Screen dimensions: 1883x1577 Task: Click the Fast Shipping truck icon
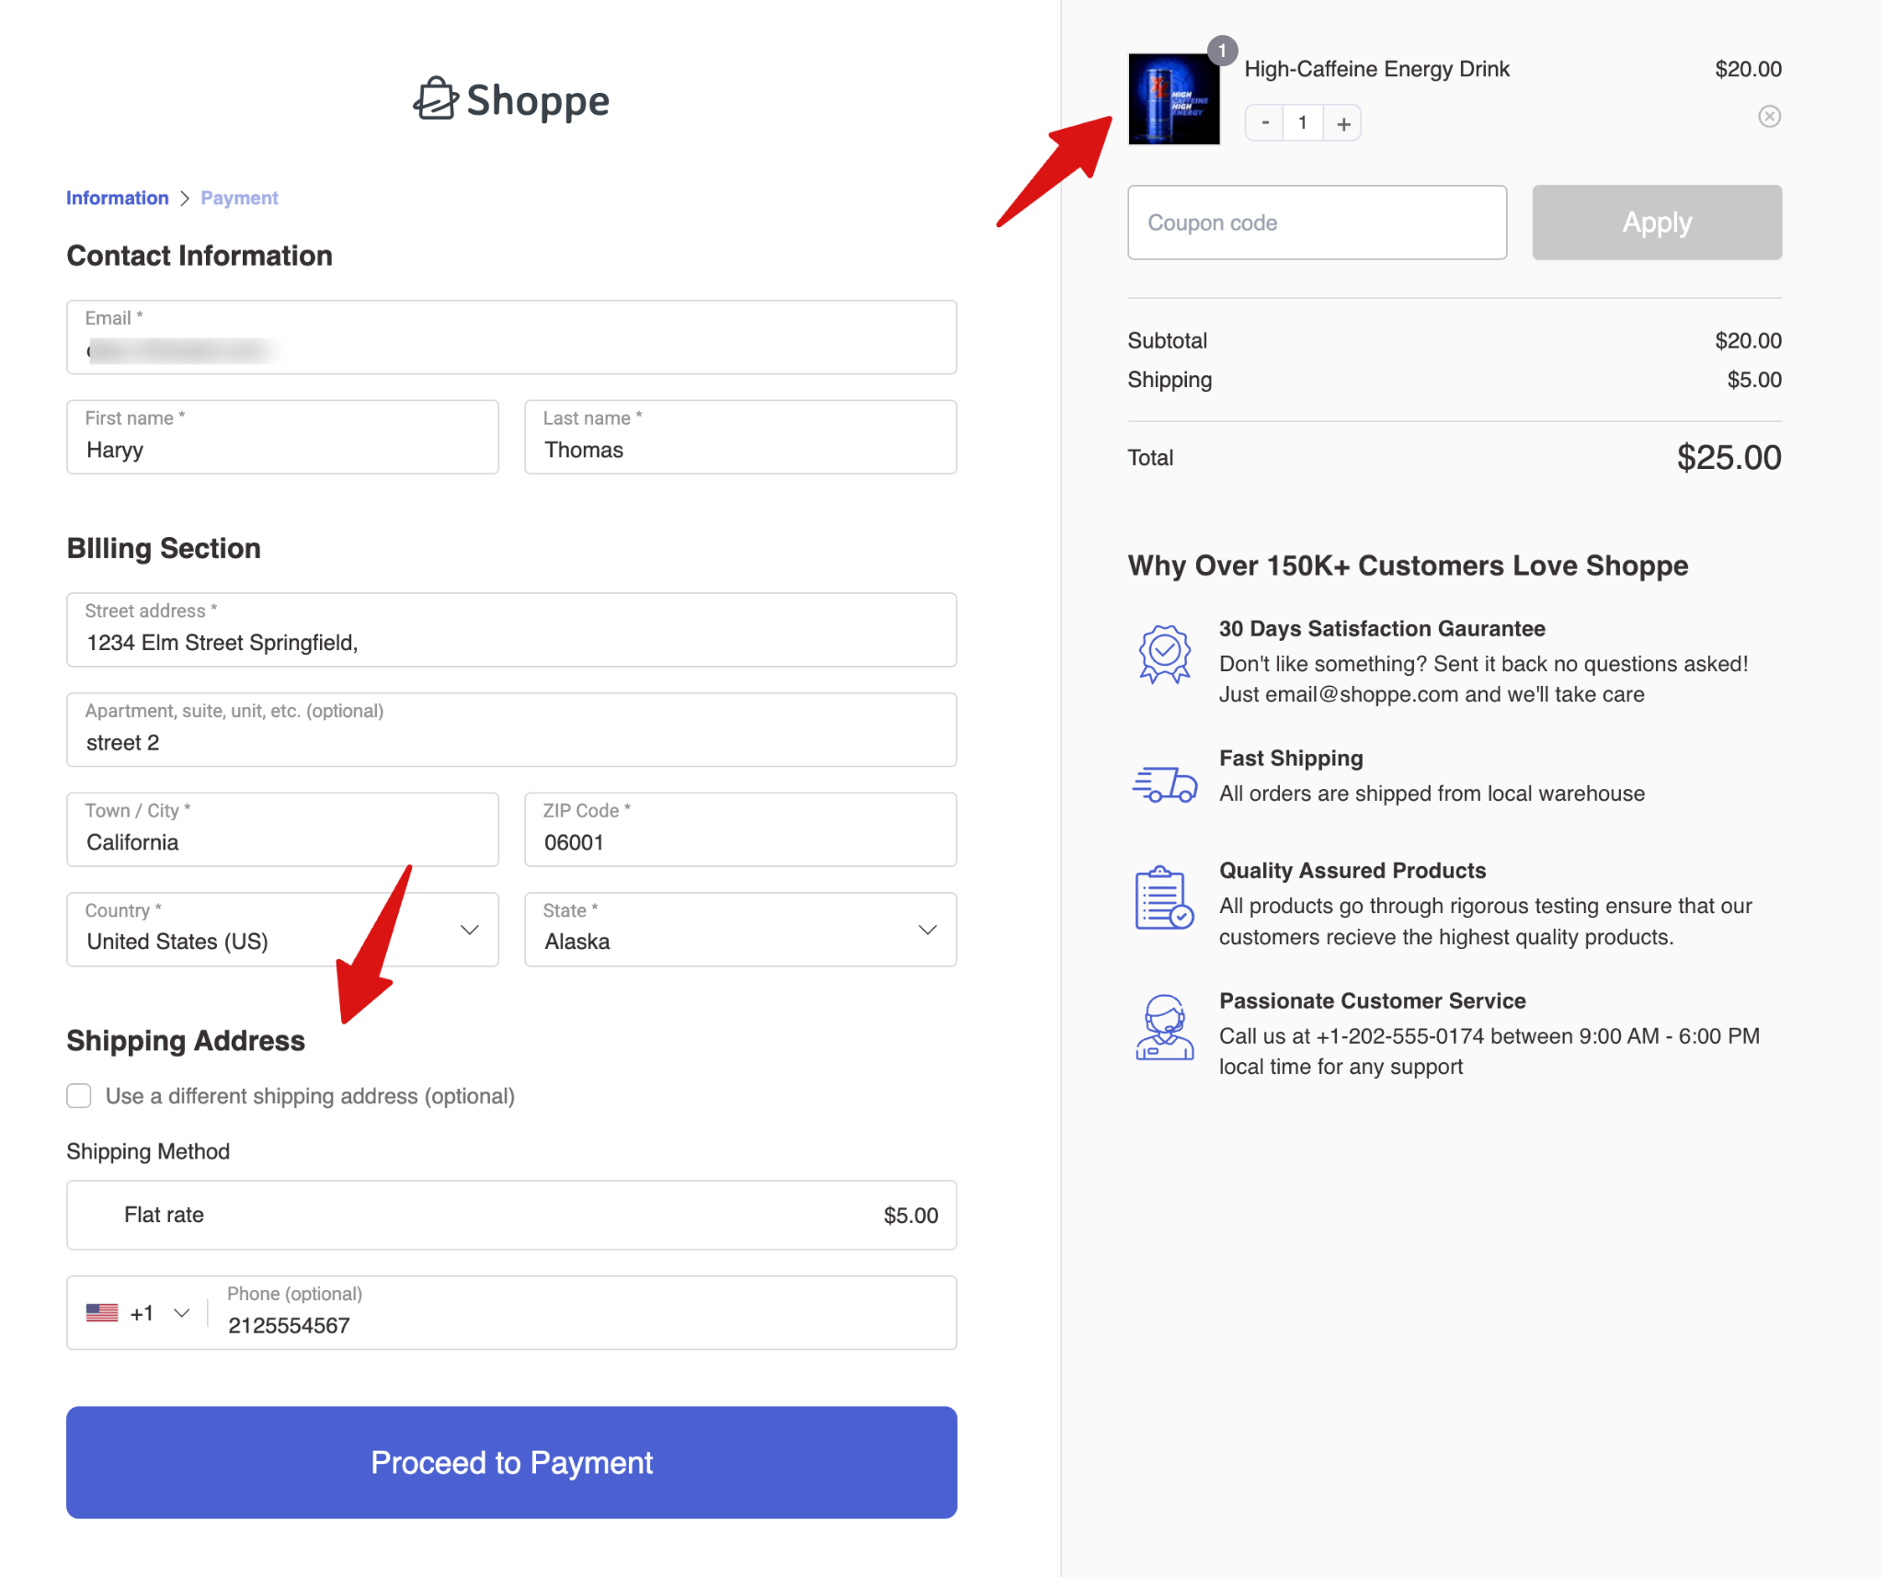(1163, 783)
